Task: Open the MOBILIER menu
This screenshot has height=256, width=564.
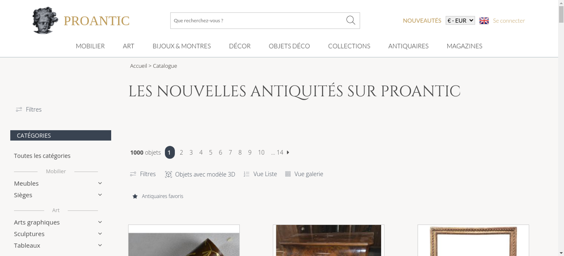Action: click(x=90, y=46)
